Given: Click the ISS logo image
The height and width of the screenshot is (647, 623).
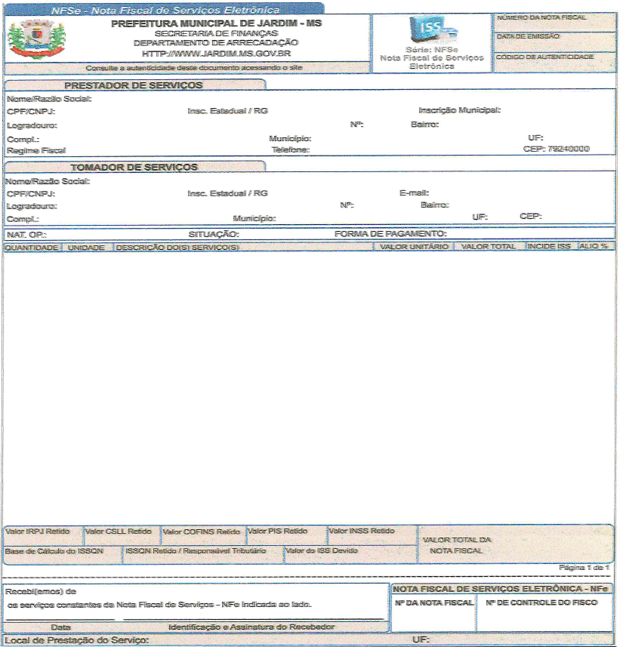Looking at the screenshot, I should point(432,31).
